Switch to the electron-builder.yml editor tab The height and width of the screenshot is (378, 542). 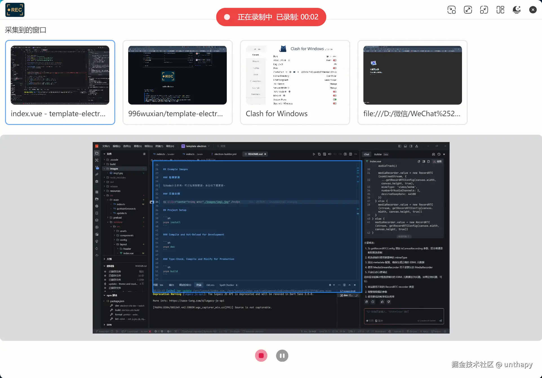pos(225,154)
